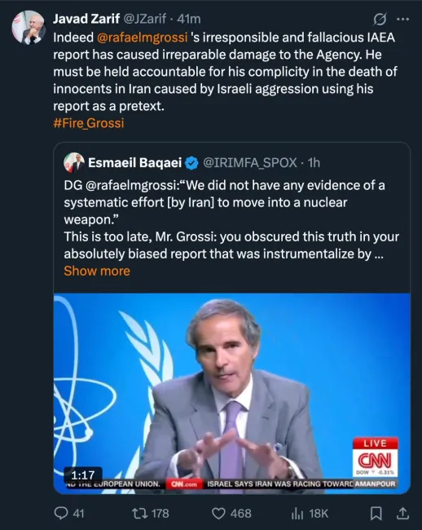Open the @JZarif handle
The height and width of the screenshot is (530, 422).
coord(144,19)
